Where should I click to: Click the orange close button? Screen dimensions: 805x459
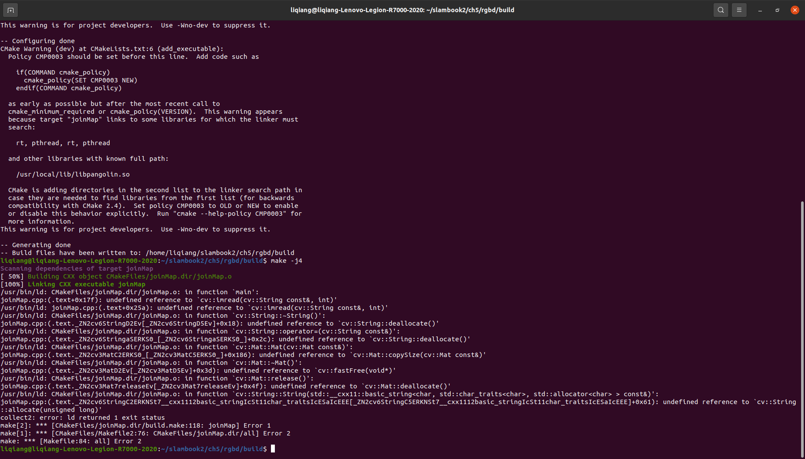[x=795, y=10]
